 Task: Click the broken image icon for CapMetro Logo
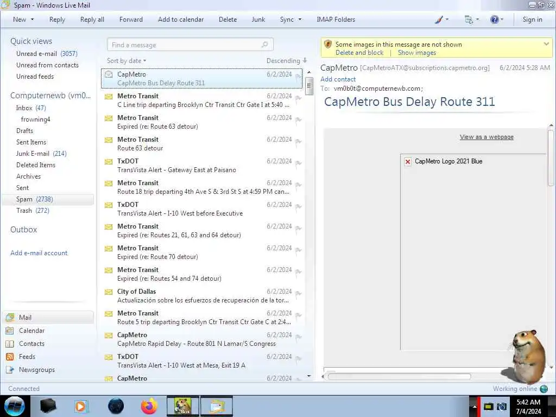tap(408, 162)
